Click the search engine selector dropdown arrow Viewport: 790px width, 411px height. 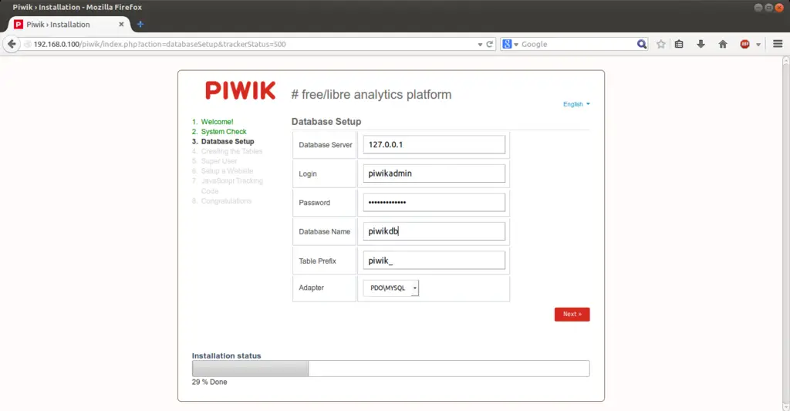coord(516,44)
